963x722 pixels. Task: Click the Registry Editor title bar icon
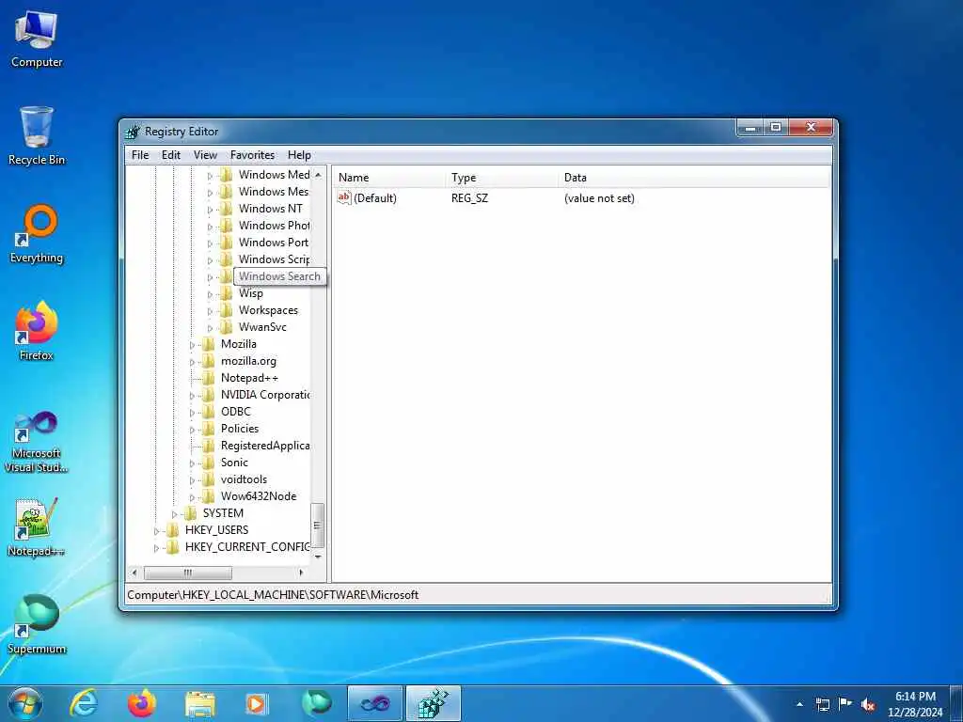click(x=132, y=132)
